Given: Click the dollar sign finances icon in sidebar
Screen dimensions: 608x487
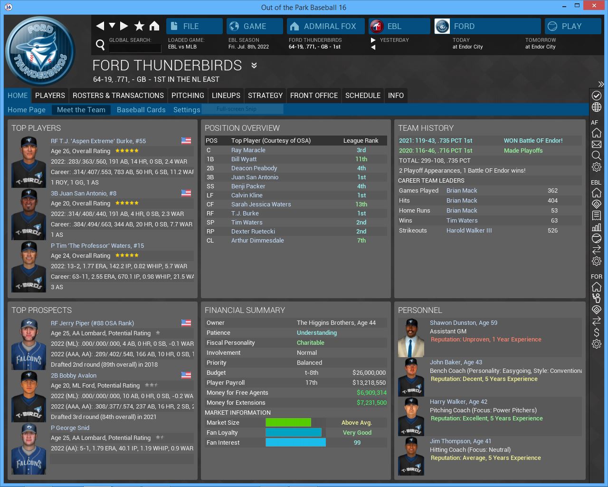Looking at the screenshot, I should click(x=597, y=332).
